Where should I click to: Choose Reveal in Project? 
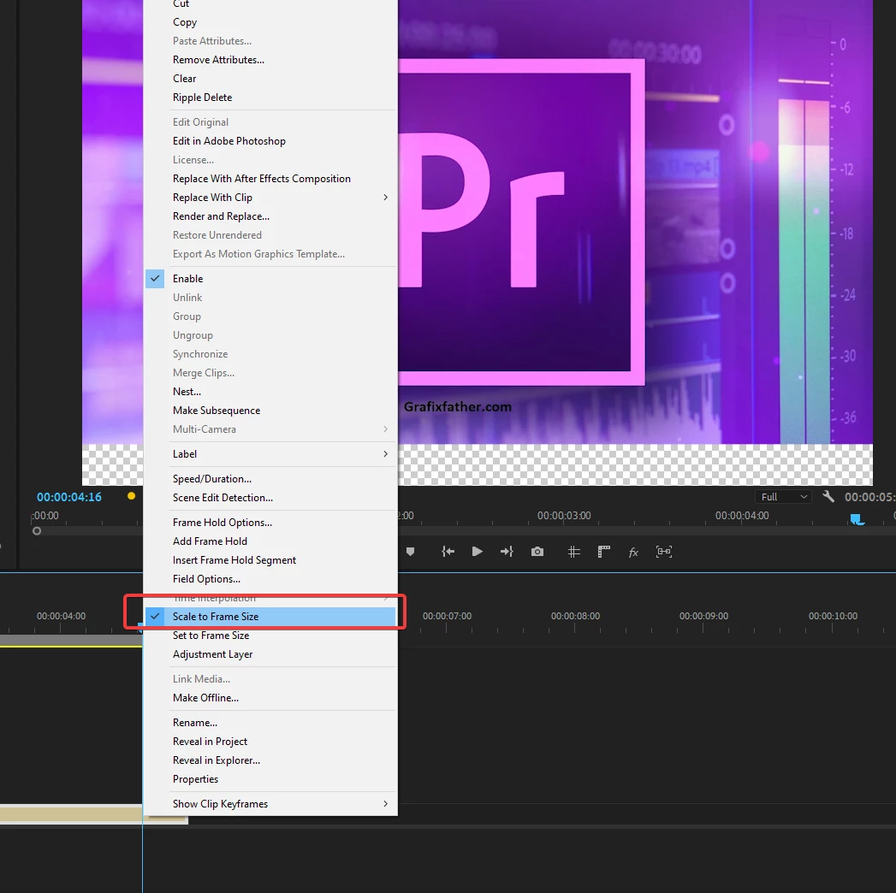(x=270, y=742)
